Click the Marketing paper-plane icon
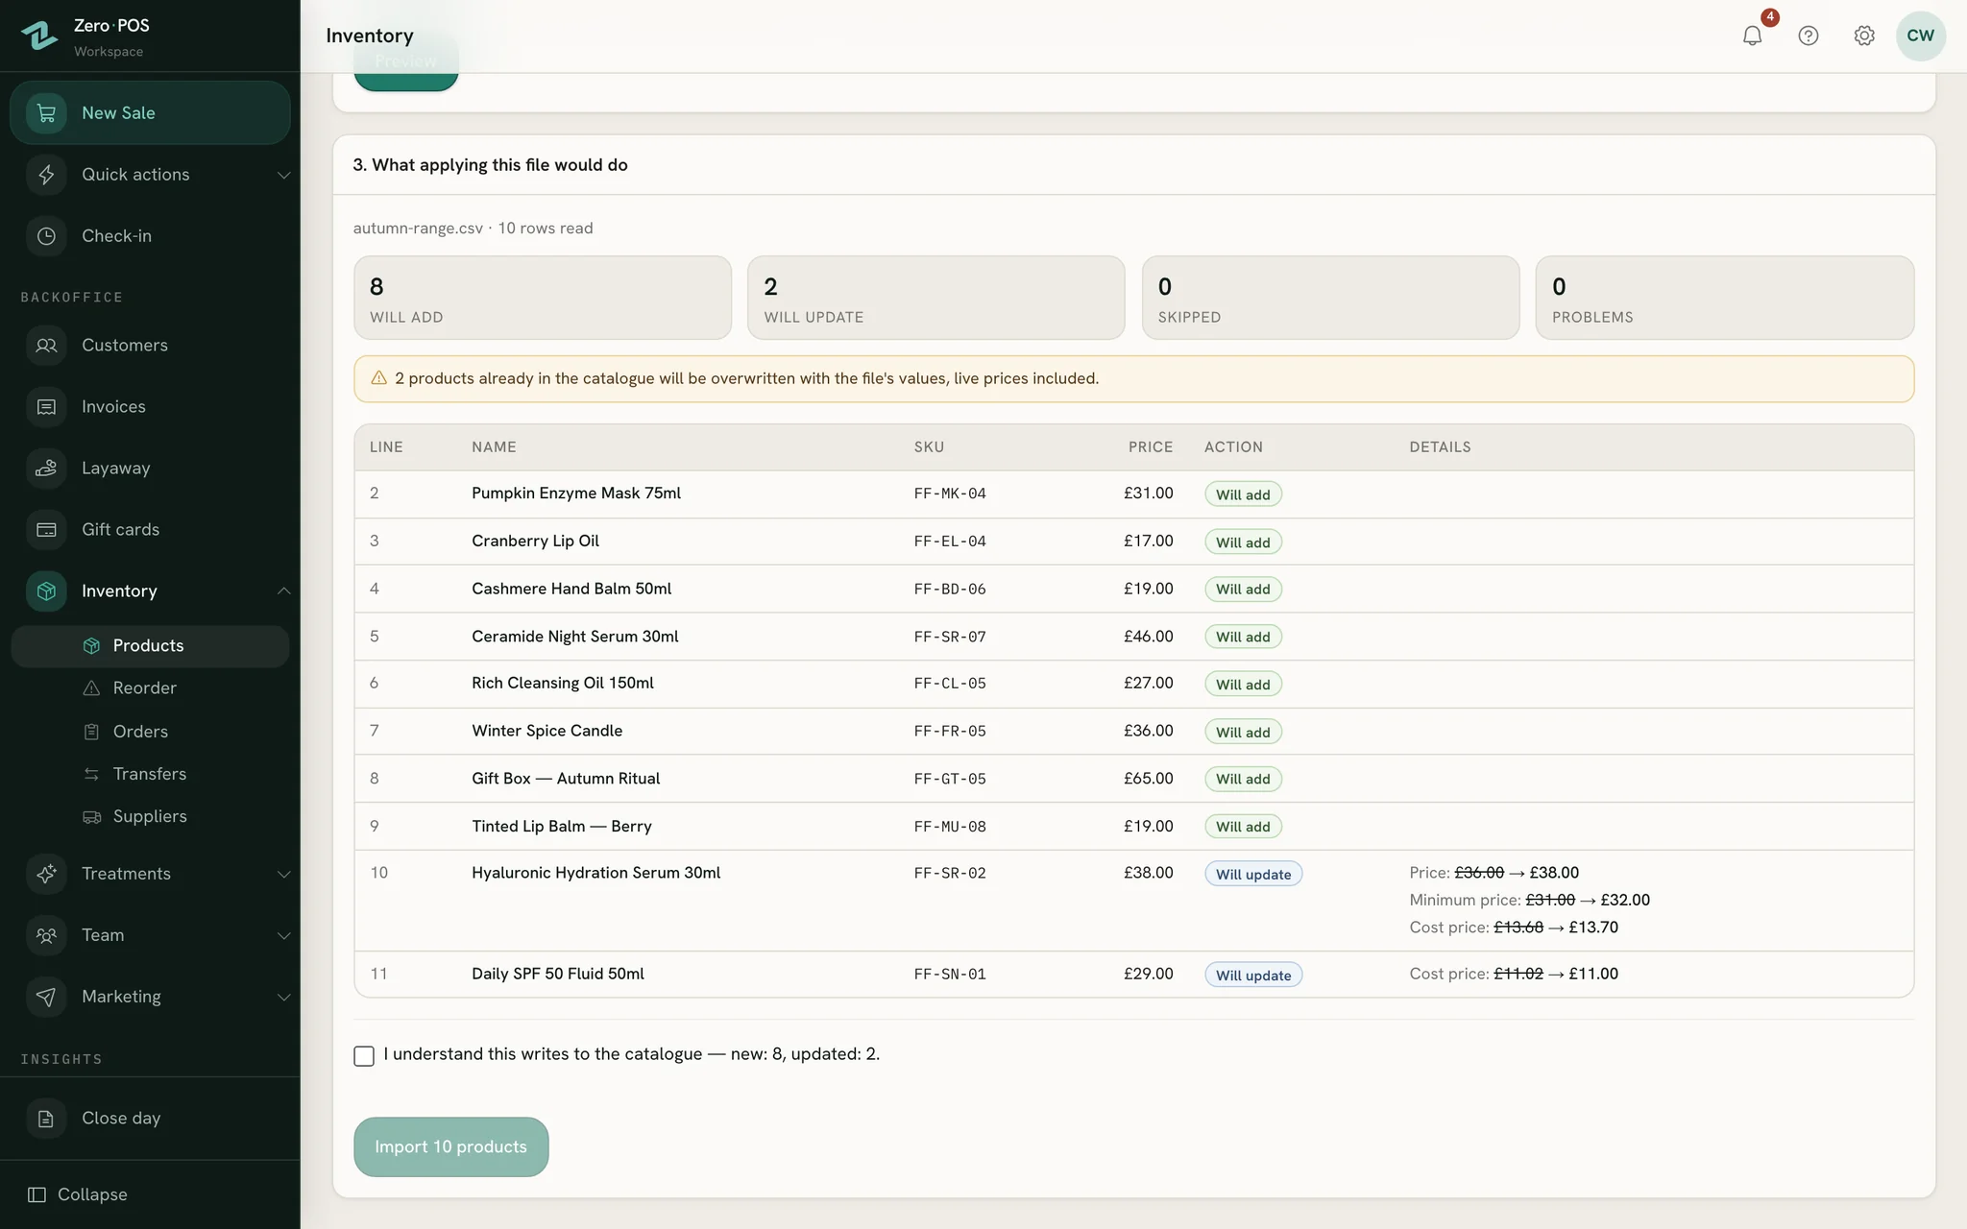 coord(46,997)
